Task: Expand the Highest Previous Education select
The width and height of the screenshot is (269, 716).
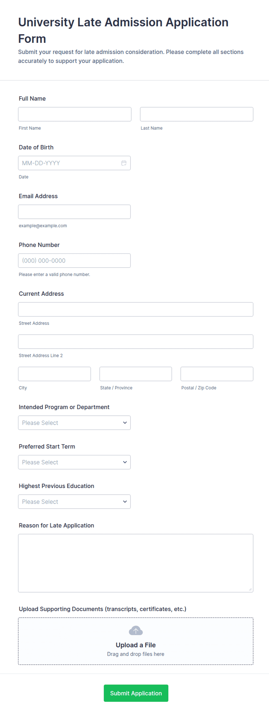Action: pyautogui.click(x=74, y=502)
